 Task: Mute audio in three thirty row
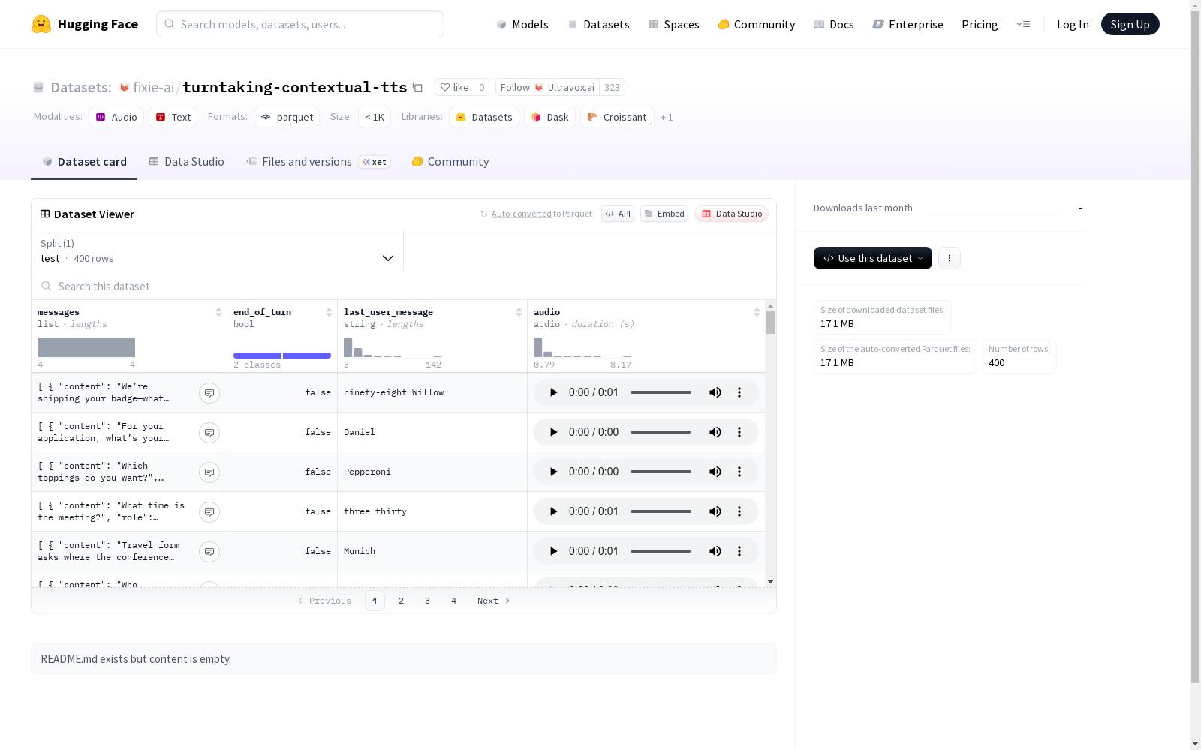tap(715, 511)
